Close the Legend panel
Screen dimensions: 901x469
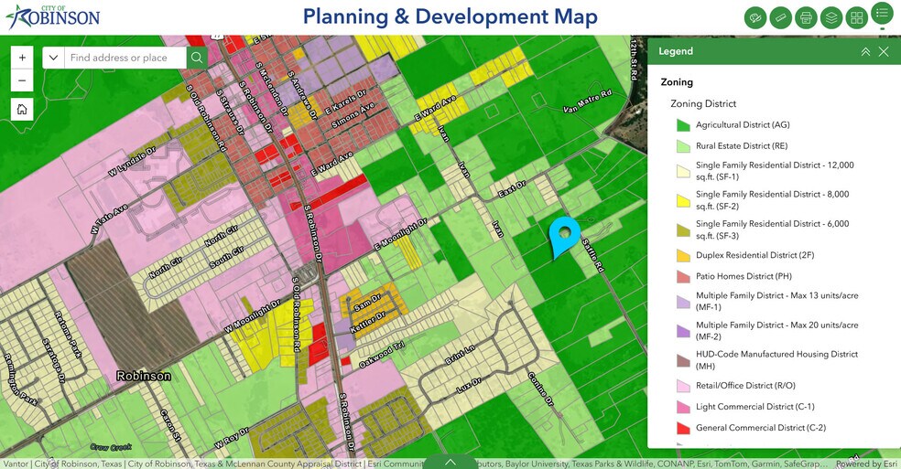[x=884, y=52]
